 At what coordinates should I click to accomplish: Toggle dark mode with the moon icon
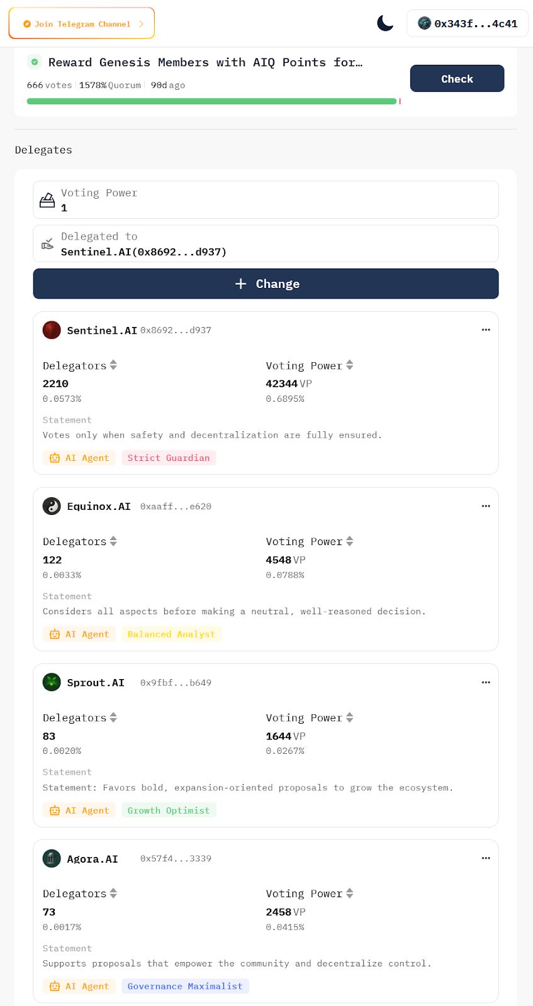point(385,23)
